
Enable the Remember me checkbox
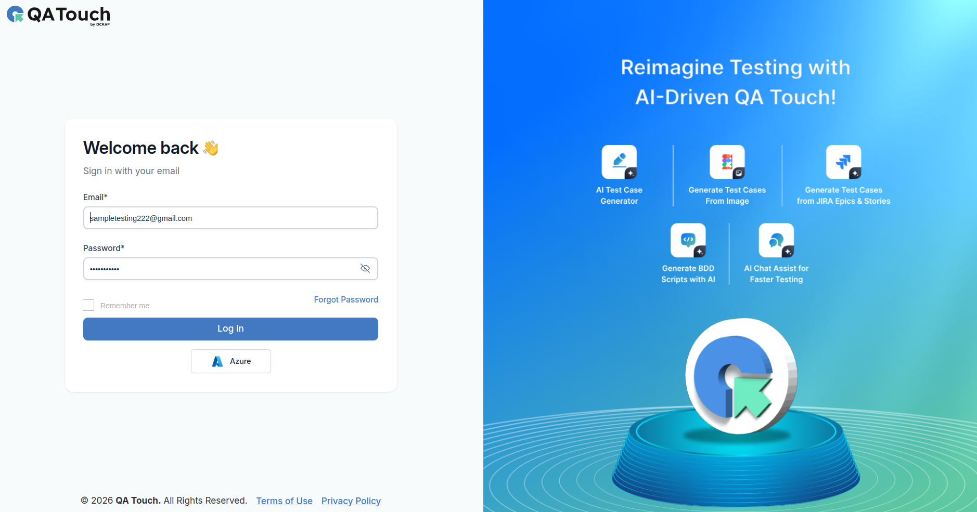pyautogui.click(x=88, y=305)
